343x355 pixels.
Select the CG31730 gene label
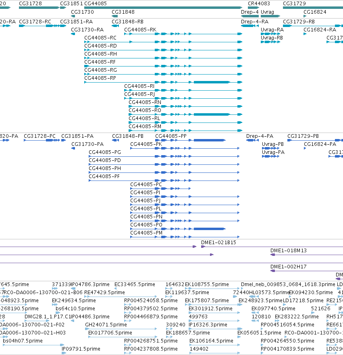click(82, 12)
